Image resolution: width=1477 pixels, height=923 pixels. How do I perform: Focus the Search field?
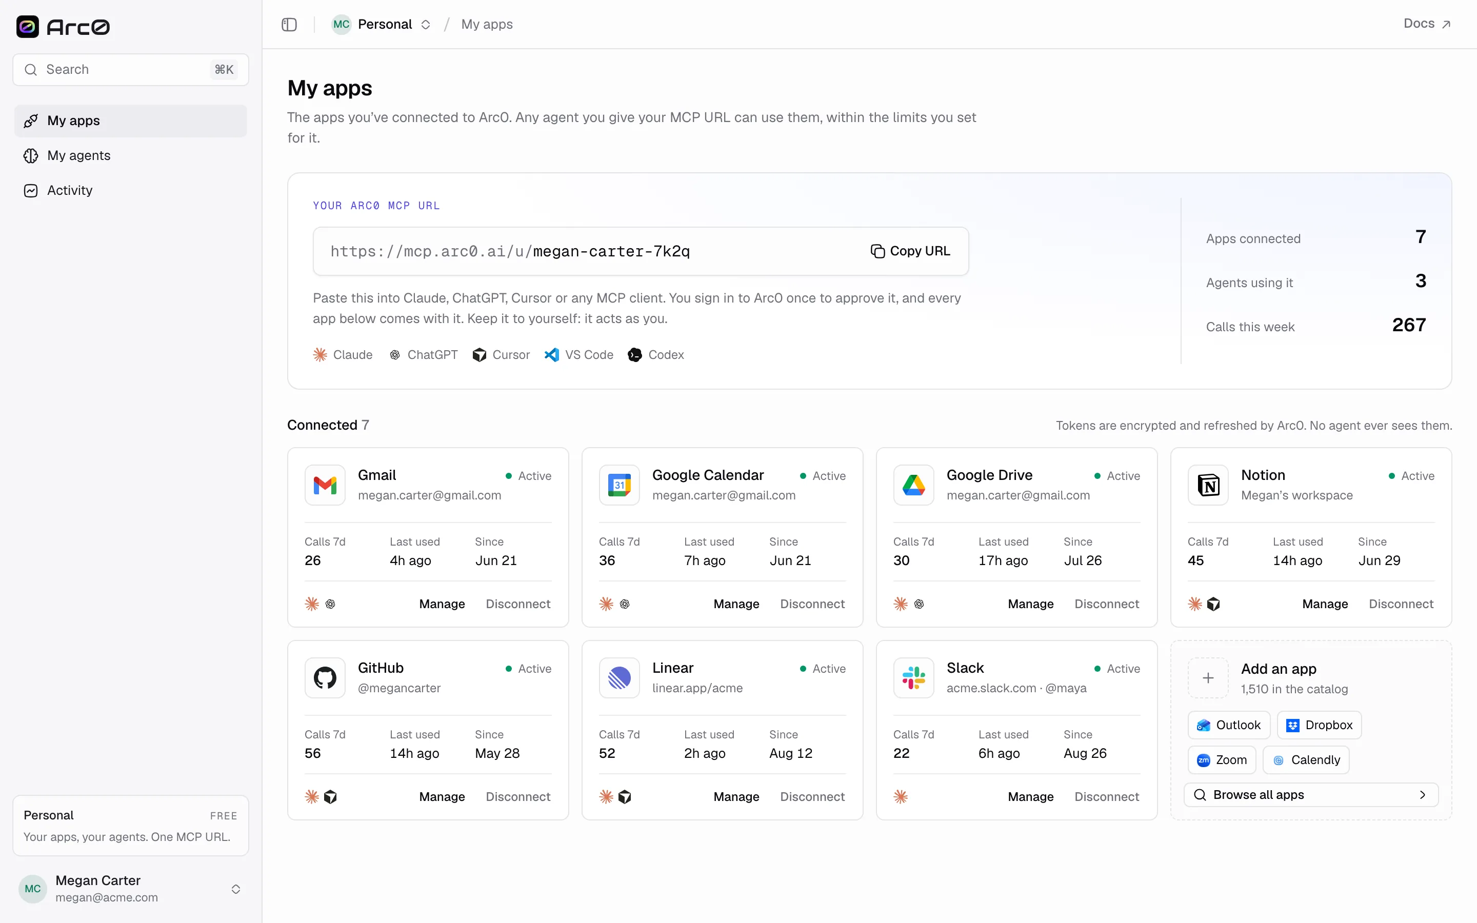click(131, 70)
